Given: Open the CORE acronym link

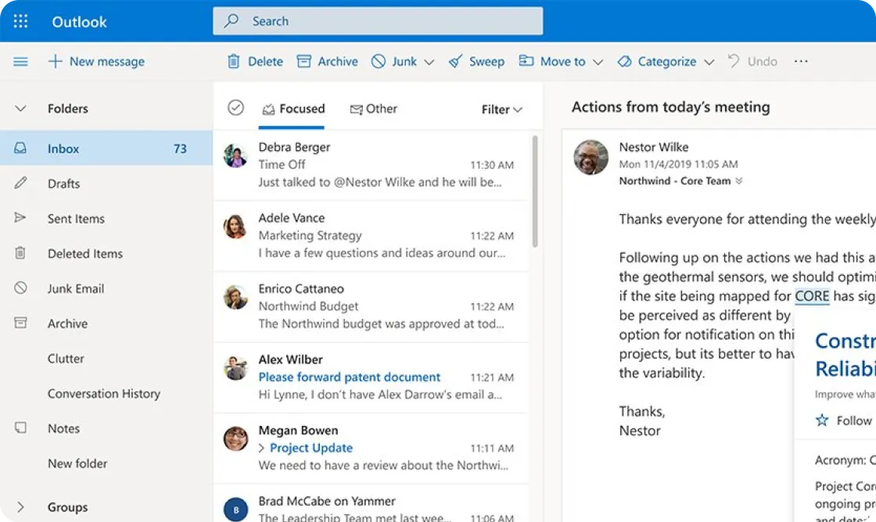Looking at the screenshot, I should tap(812, 296).
